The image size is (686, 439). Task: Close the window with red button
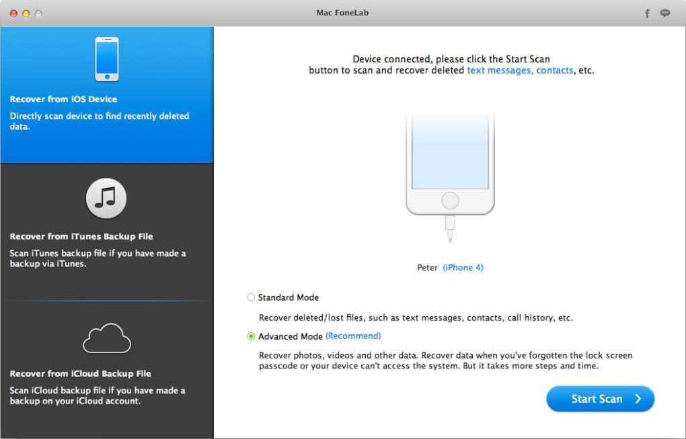click(x=13, y=13)
